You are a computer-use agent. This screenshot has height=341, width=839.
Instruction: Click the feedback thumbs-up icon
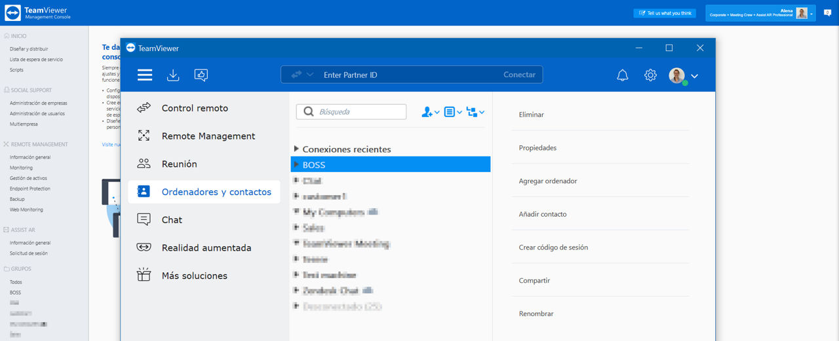pos(201,75)
